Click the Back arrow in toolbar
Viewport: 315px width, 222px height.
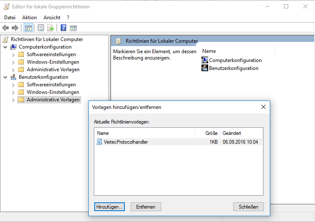pos(5,28)
